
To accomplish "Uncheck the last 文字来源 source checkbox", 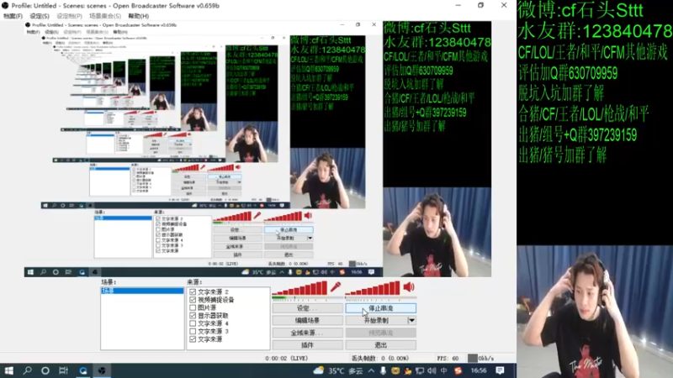I will [x=193, y=339].
